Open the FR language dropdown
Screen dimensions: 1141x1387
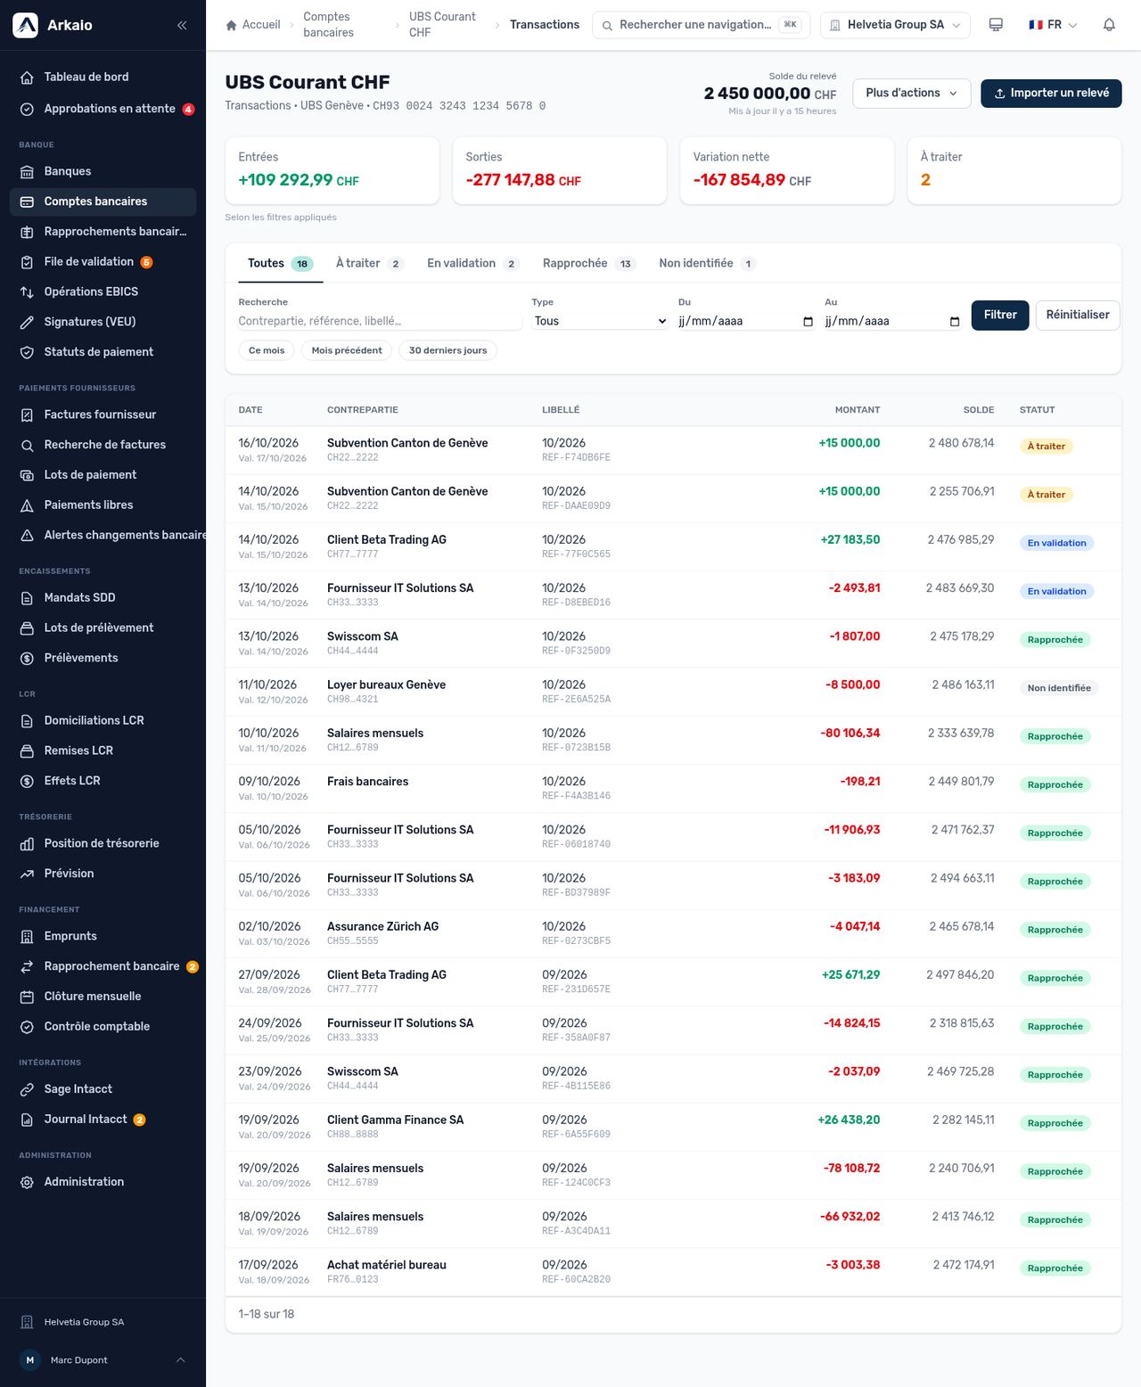1053,25
